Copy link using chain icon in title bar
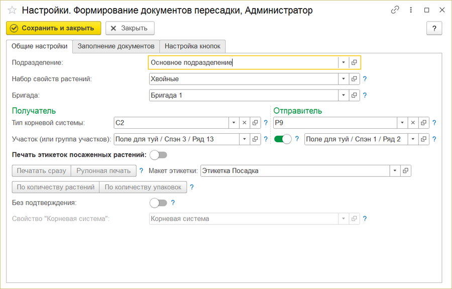This screenshot has height=289, width=452. click(x=395, y=10)
